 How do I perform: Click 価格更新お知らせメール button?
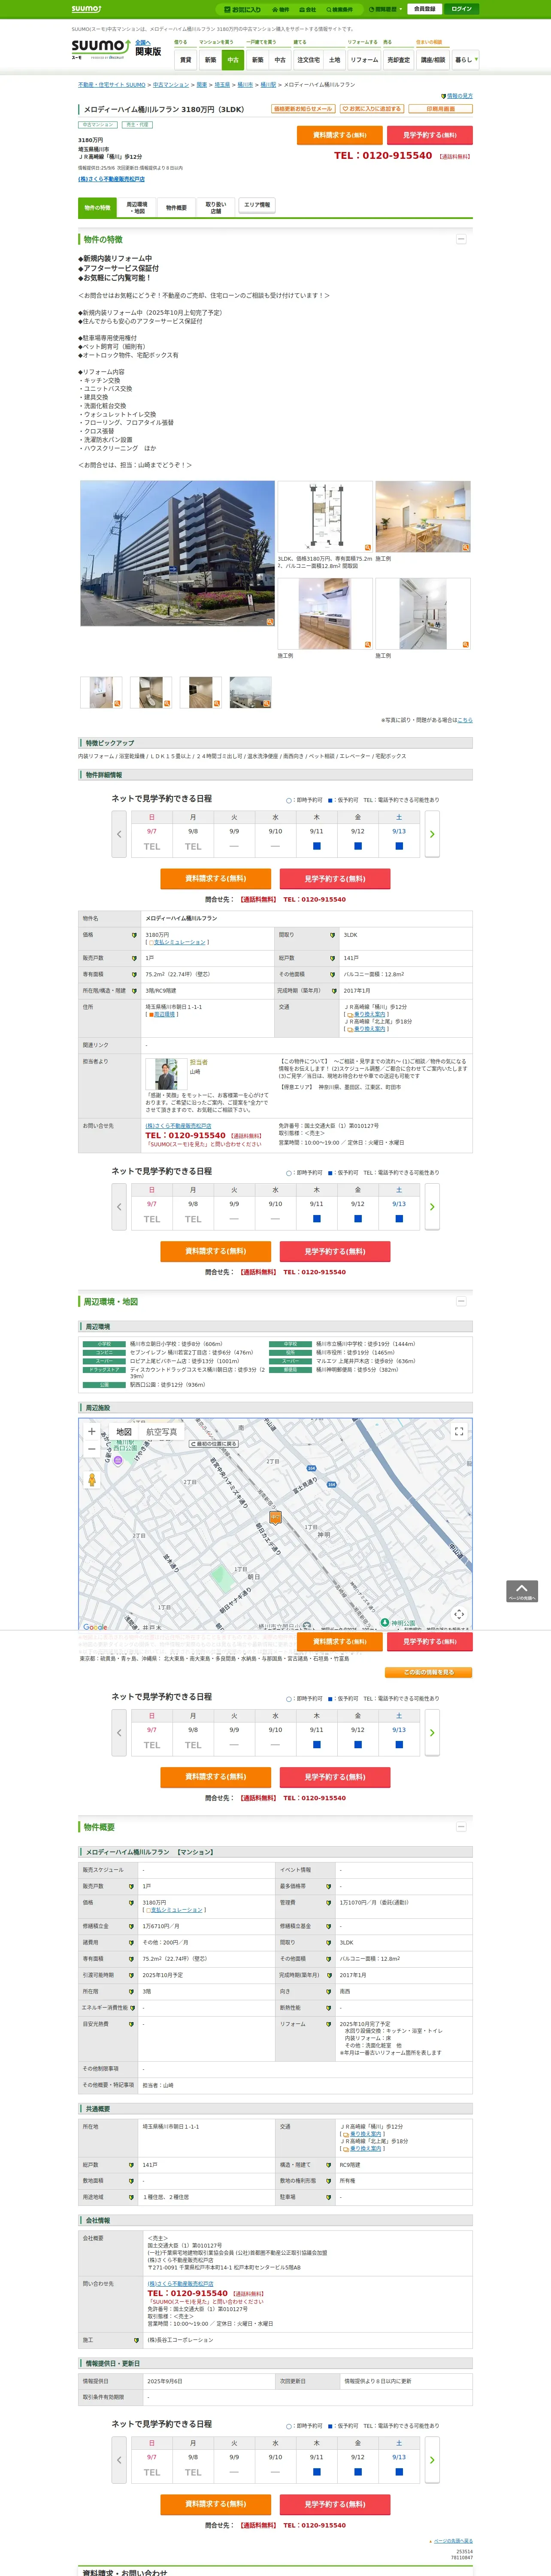pos(303,109)
